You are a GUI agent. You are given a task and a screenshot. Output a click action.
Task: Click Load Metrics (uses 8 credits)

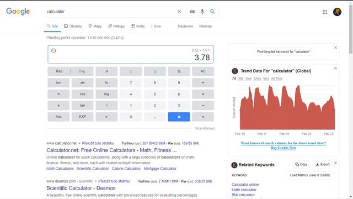click(x=310, y=175)
